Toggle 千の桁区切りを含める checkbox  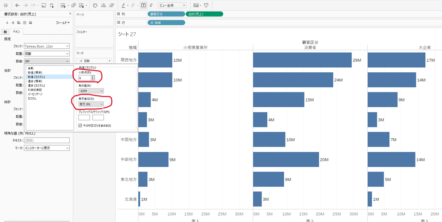point(80,126)
